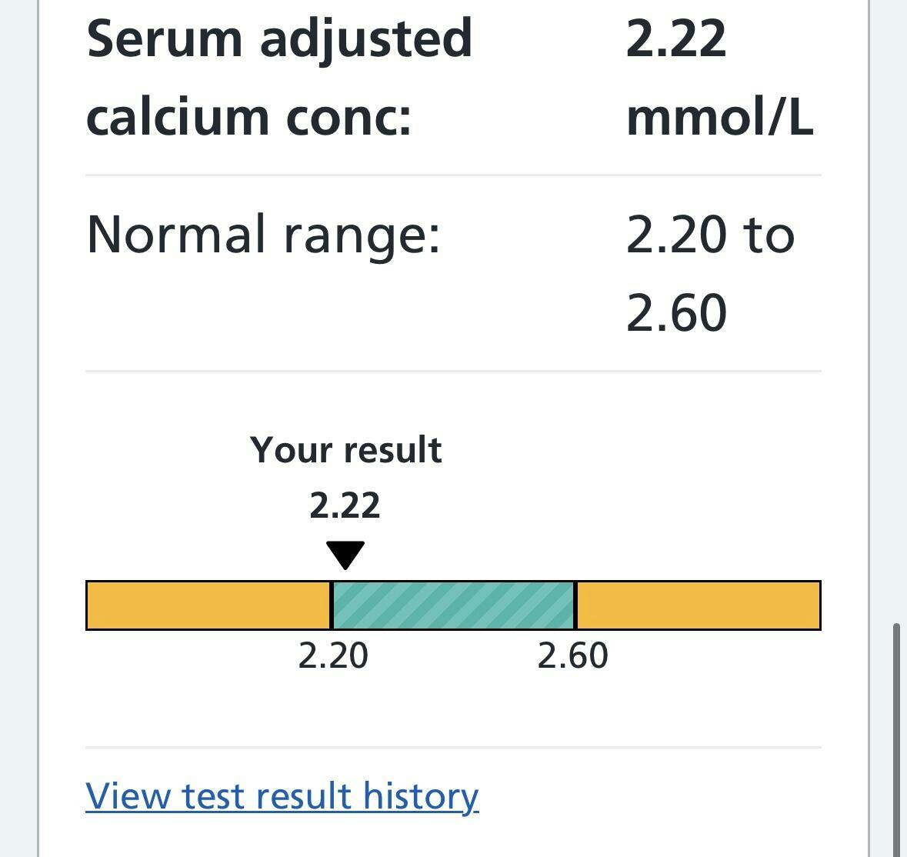The image size is (907, 857).
Task: Click the mmol/L unit text
Action: (x=719, y=118)
